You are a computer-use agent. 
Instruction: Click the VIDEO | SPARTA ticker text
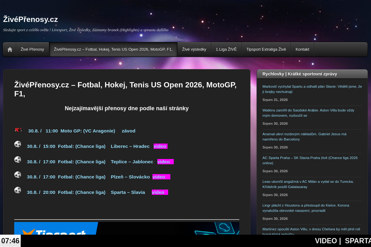pos(343,241)
